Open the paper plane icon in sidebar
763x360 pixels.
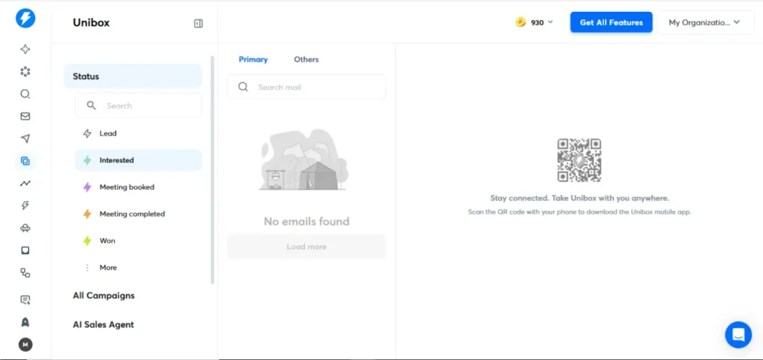click(x=25, y=139)
